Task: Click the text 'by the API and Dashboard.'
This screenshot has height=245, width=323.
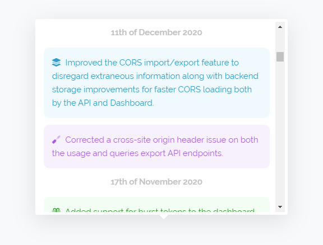Action: coord(103,103)
